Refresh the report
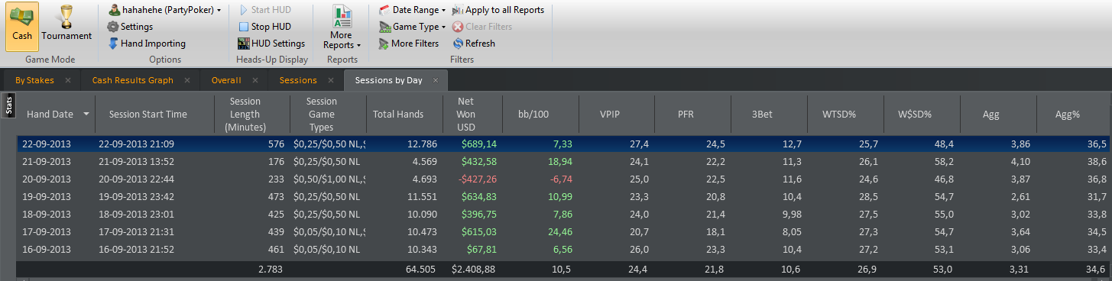The height and width of the screenshot is (281, 1112). (474, 44)
